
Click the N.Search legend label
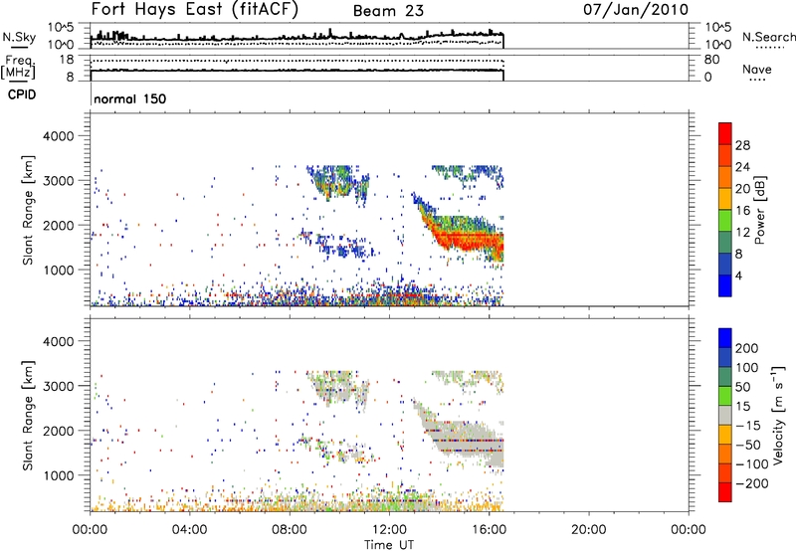(768, 37)
